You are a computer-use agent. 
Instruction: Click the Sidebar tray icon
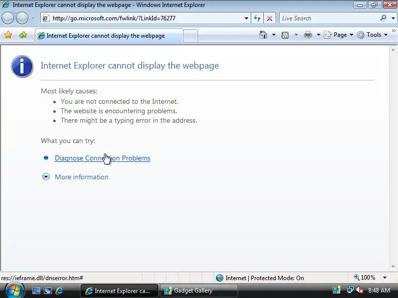[337, 290]
